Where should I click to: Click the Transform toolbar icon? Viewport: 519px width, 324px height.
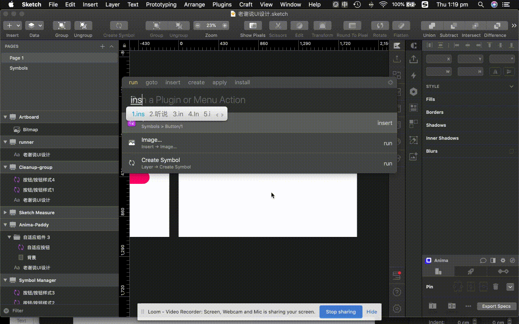coord(322,26)
